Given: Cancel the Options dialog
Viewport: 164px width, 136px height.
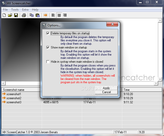Looking at the screenshot, I should coord(106,92).
